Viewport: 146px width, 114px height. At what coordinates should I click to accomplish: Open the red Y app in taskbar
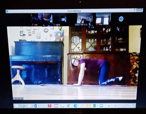point(50,106)
